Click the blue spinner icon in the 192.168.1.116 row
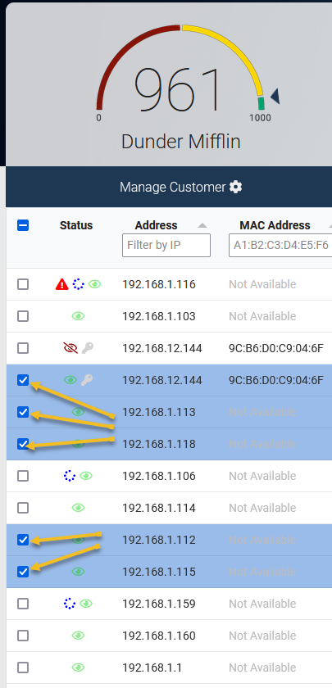Viewport: 332px width, 688px height. pyautogui.click(x=78, y=284)
